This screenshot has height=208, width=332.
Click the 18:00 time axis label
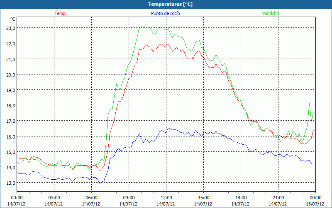pyautogui.click(x=241, y=198)
